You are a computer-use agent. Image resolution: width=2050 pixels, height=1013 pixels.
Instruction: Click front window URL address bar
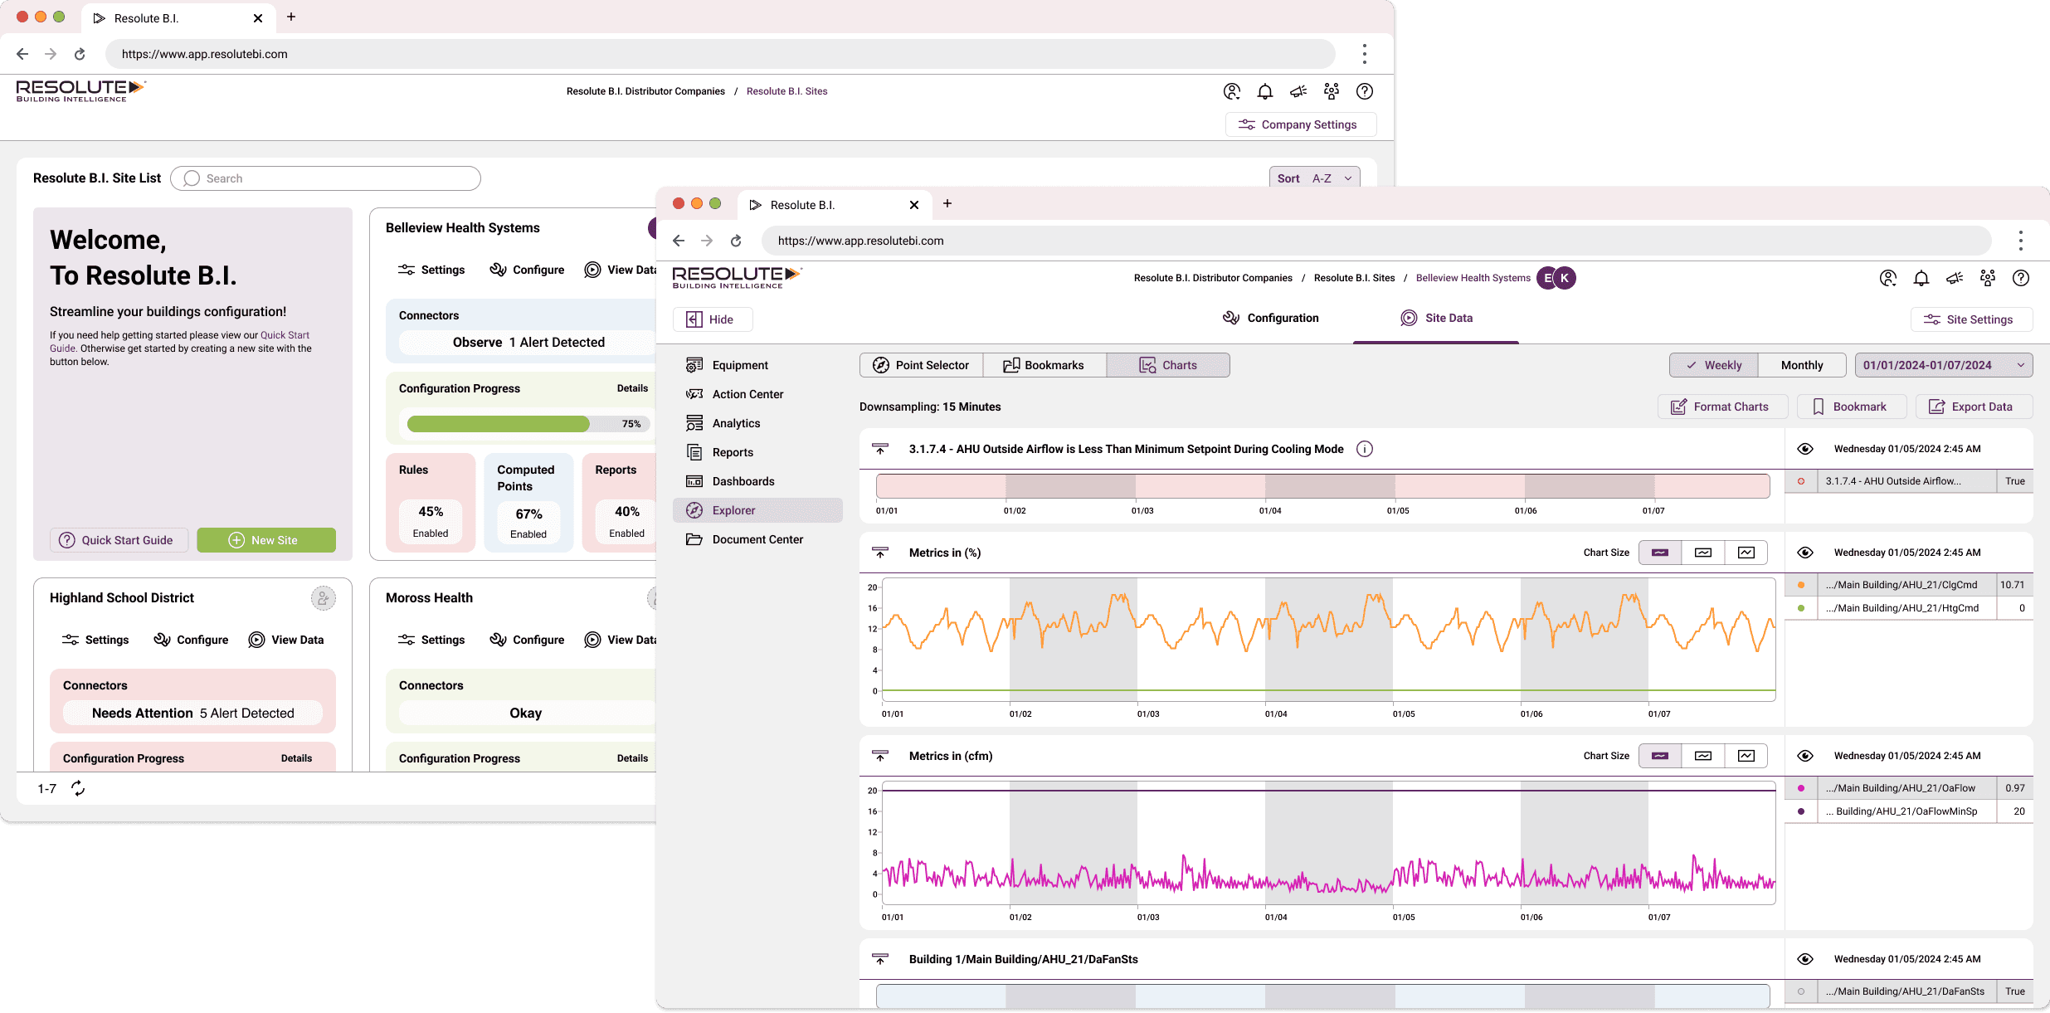[1376, 241]
